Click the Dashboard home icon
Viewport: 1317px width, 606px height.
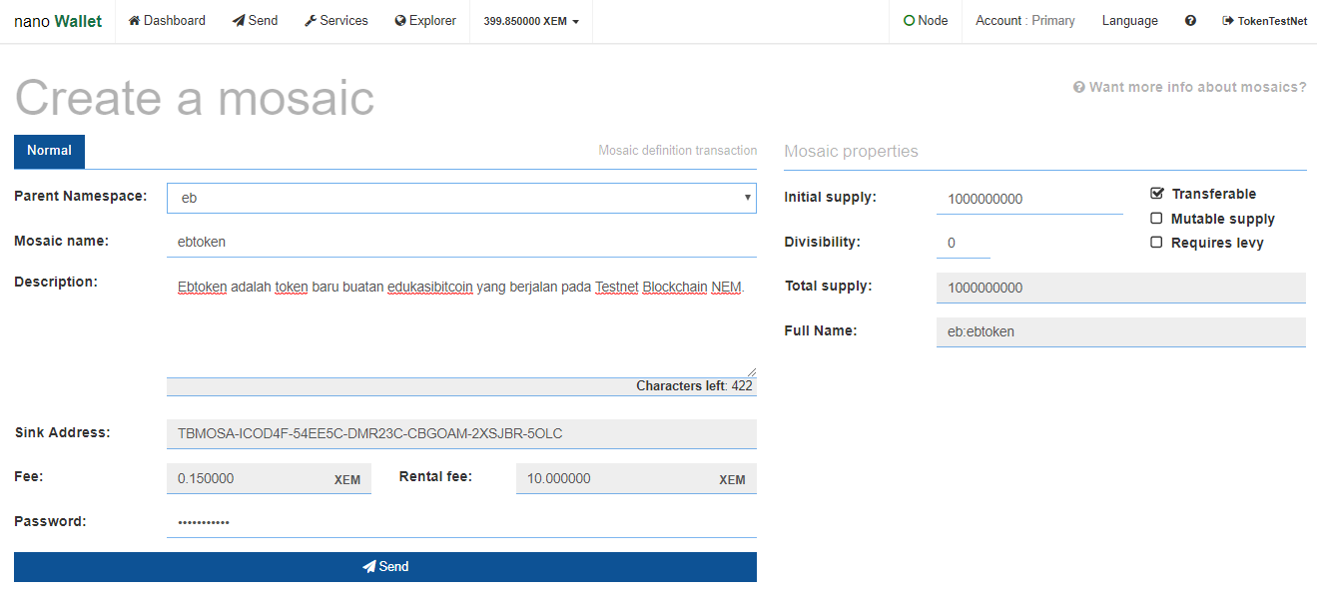coord(134,21)
